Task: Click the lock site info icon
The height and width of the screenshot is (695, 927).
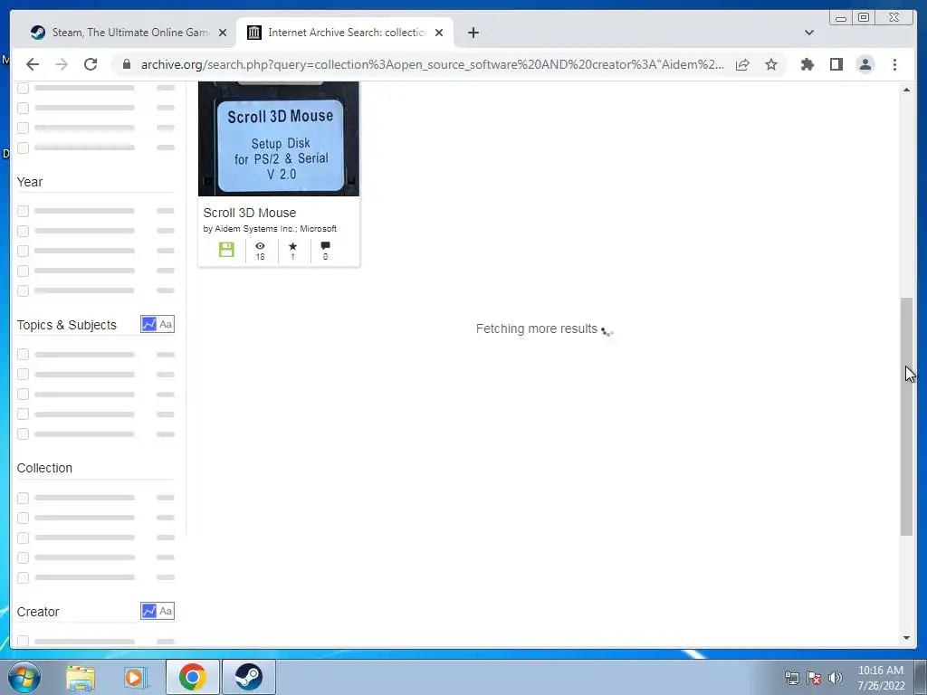Action: (x=127, y=64)
